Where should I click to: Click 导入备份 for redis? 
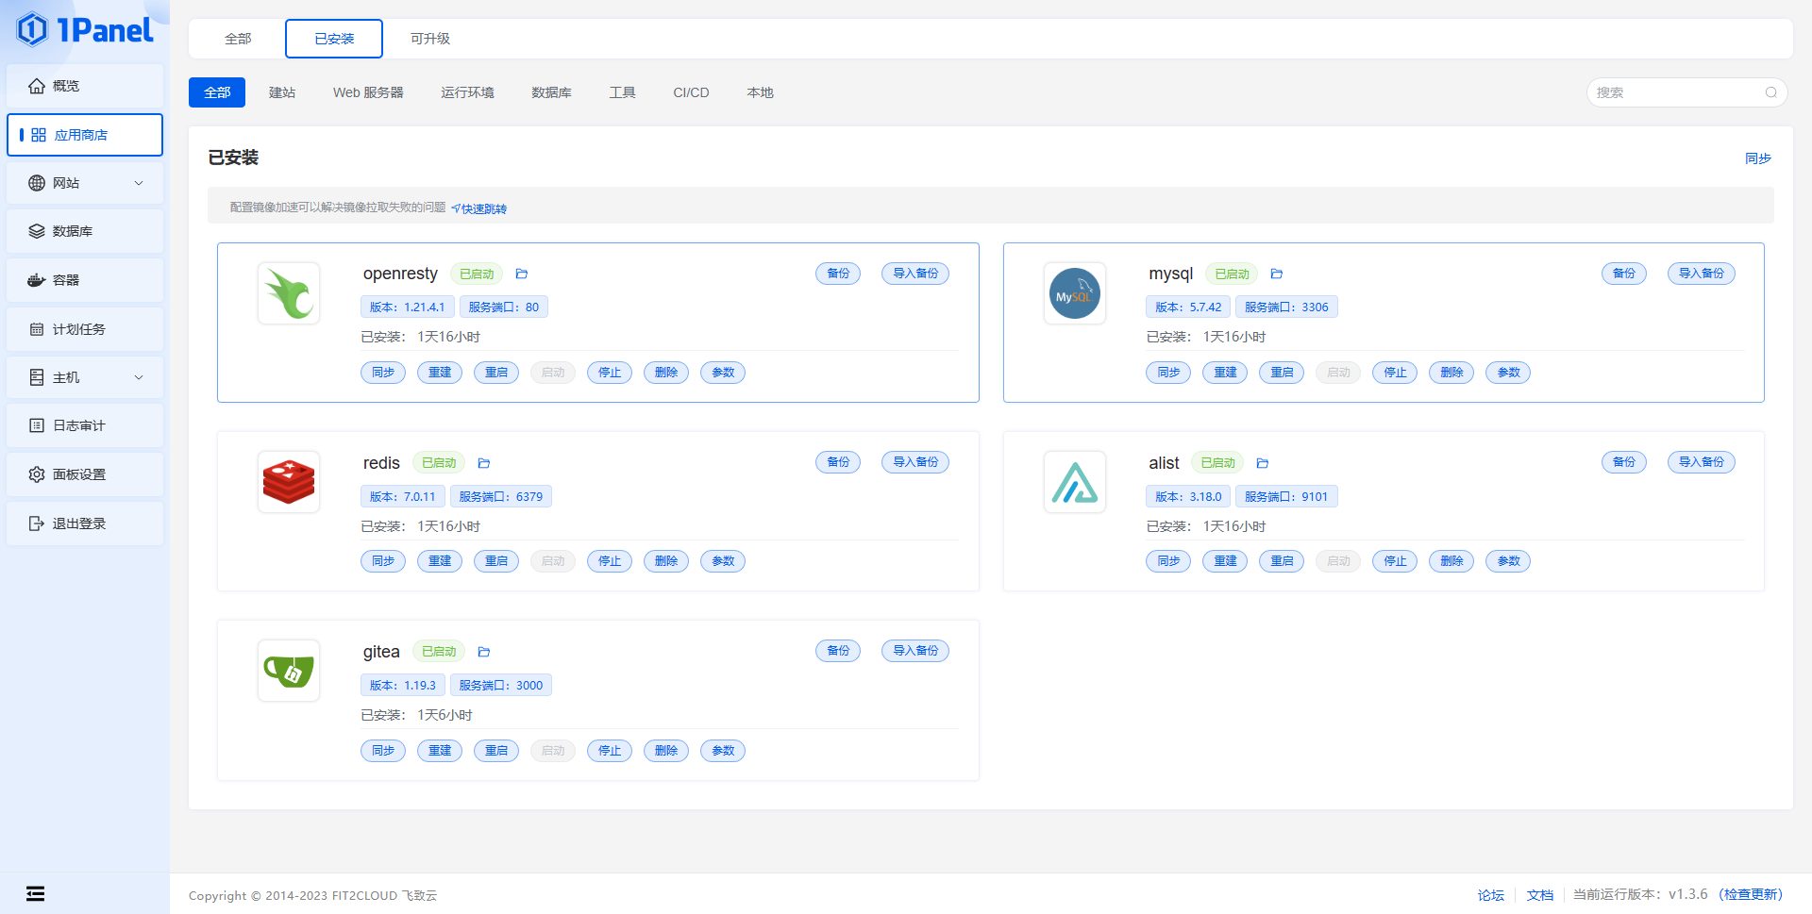[x=915, y=462]
